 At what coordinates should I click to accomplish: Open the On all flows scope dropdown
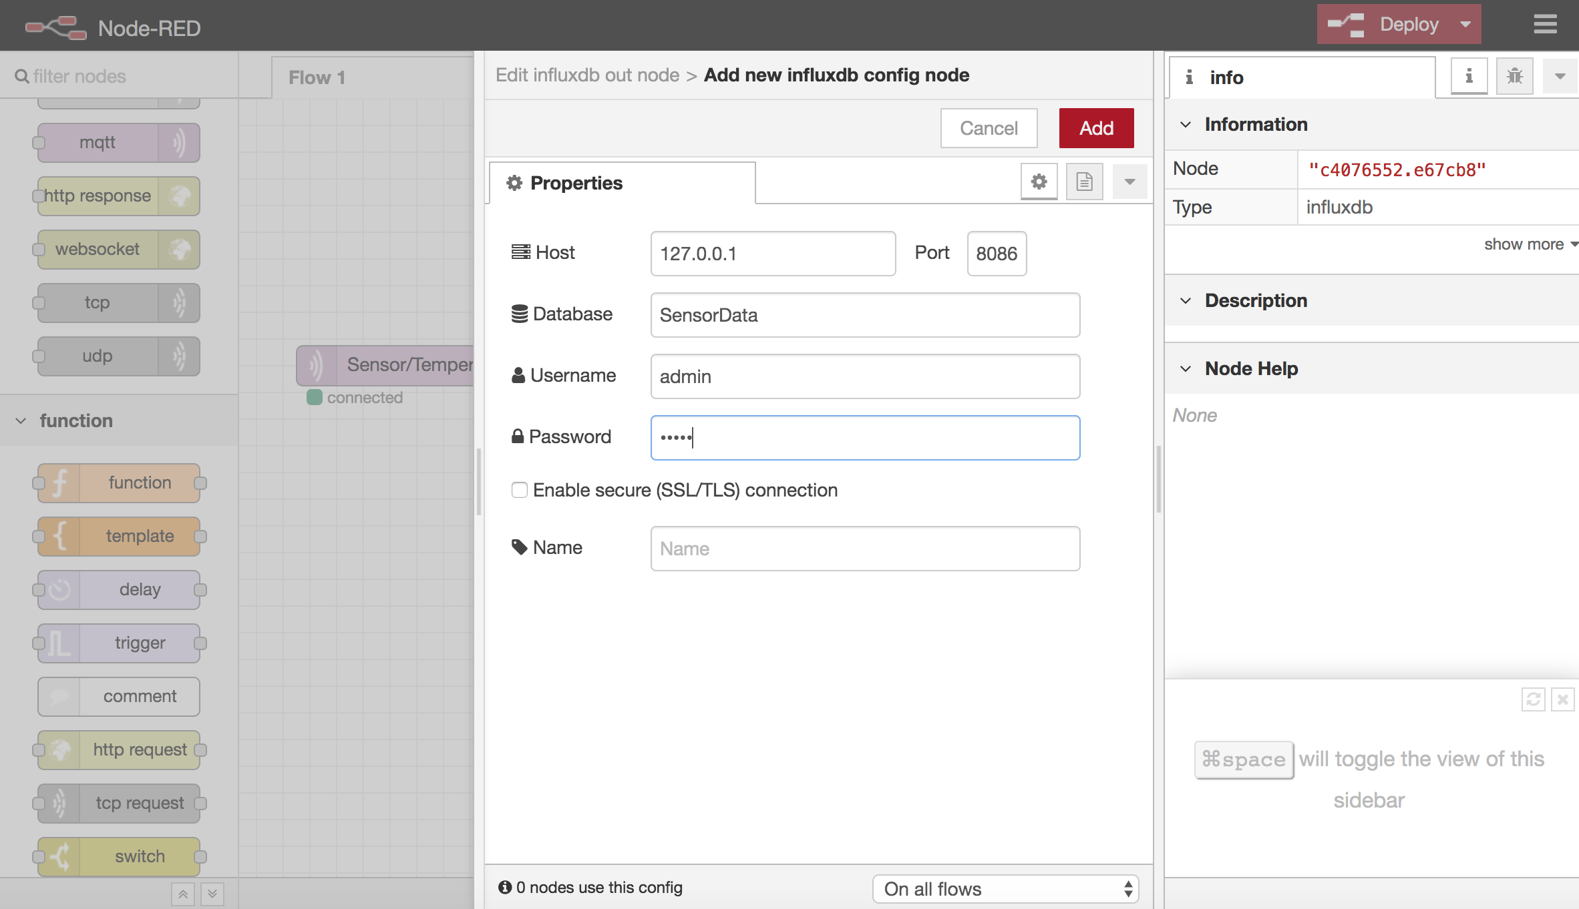[x=1005, y=889]
